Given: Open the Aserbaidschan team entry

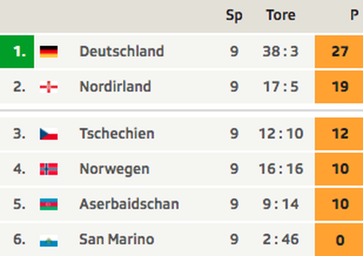Looking at the screenshot, I should [129, 204].
